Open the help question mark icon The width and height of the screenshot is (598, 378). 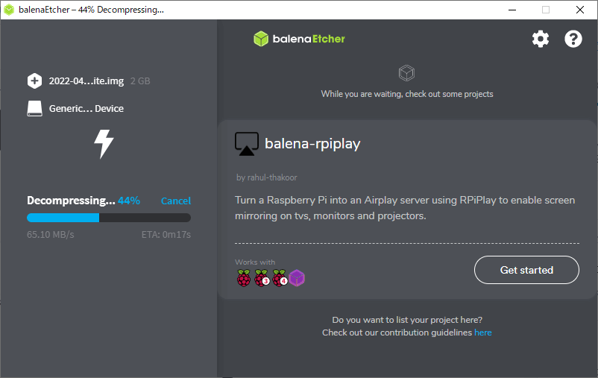pyautogui.click(x=573, y=39)
